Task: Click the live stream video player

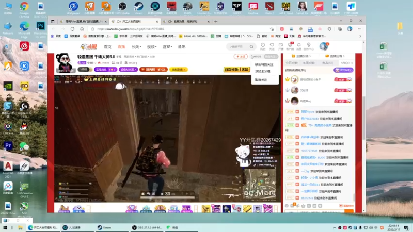Action: point(167,139)
